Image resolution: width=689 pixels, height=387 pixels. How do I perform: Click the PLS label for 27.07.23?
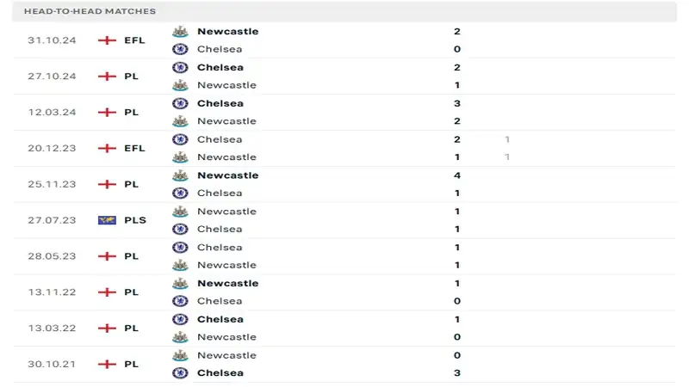[x=135, y=220]
